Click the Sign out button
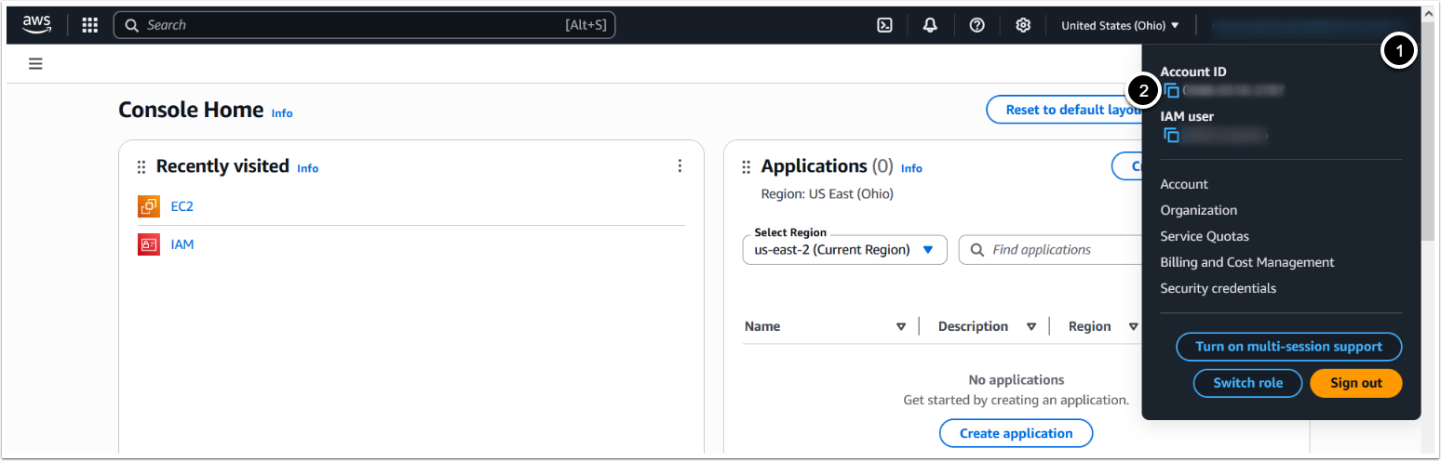Viewport: 1441px width, 461px height. point(1355,383)
